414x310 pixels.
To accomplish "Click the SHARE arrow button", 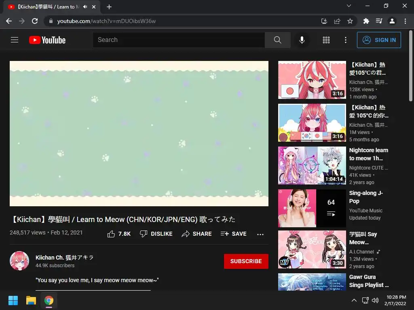I will (x=197, y=234).
